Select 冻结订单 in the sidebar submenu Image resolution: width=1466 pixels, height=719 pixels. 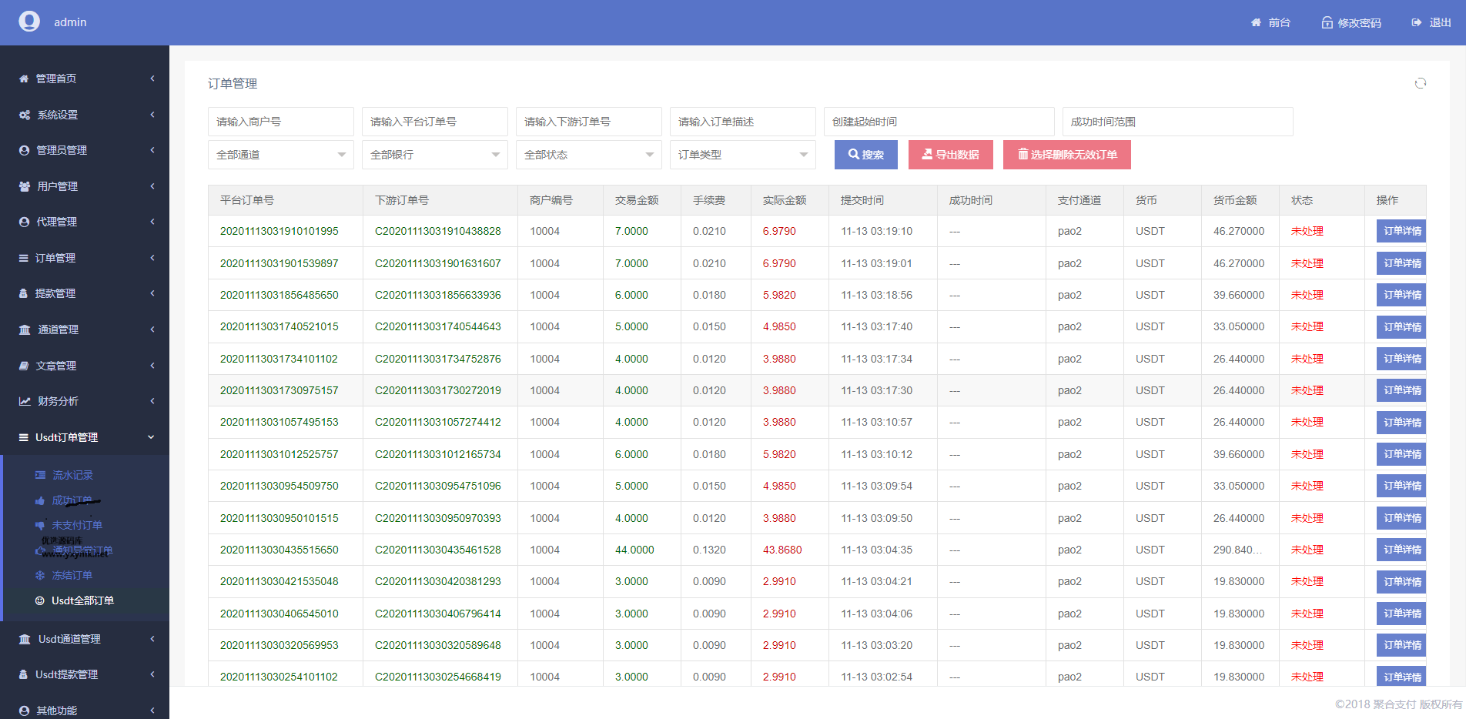click(x=72, y=575)
